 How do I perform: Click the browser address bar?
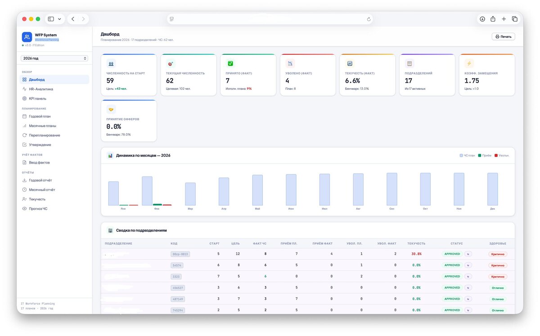(x=270, y=19)
